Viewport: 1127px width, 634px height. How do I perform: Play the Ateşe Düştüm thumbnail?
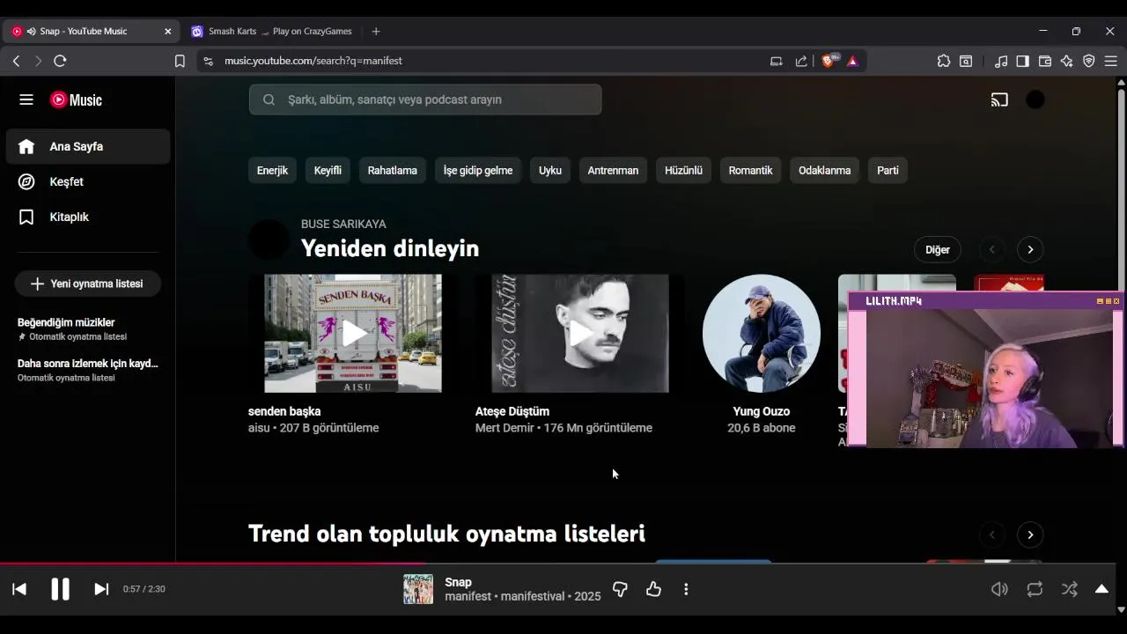click(x=580, y=333)
